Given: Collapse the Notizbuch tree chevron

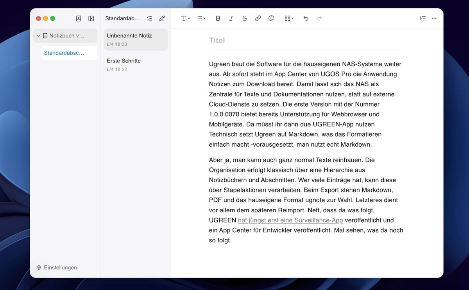Looking at the screenshot, I should point(38,36).
